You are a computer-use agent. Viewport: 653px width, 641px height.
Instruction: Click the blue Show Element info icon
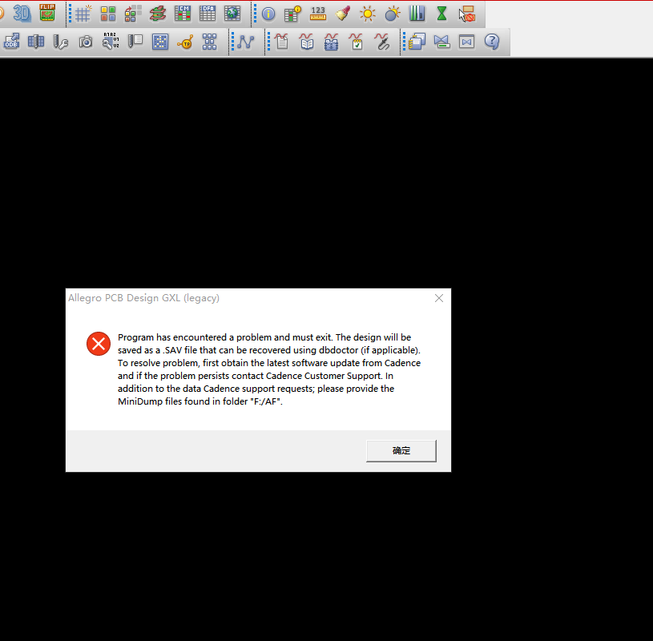pos(268,14)
